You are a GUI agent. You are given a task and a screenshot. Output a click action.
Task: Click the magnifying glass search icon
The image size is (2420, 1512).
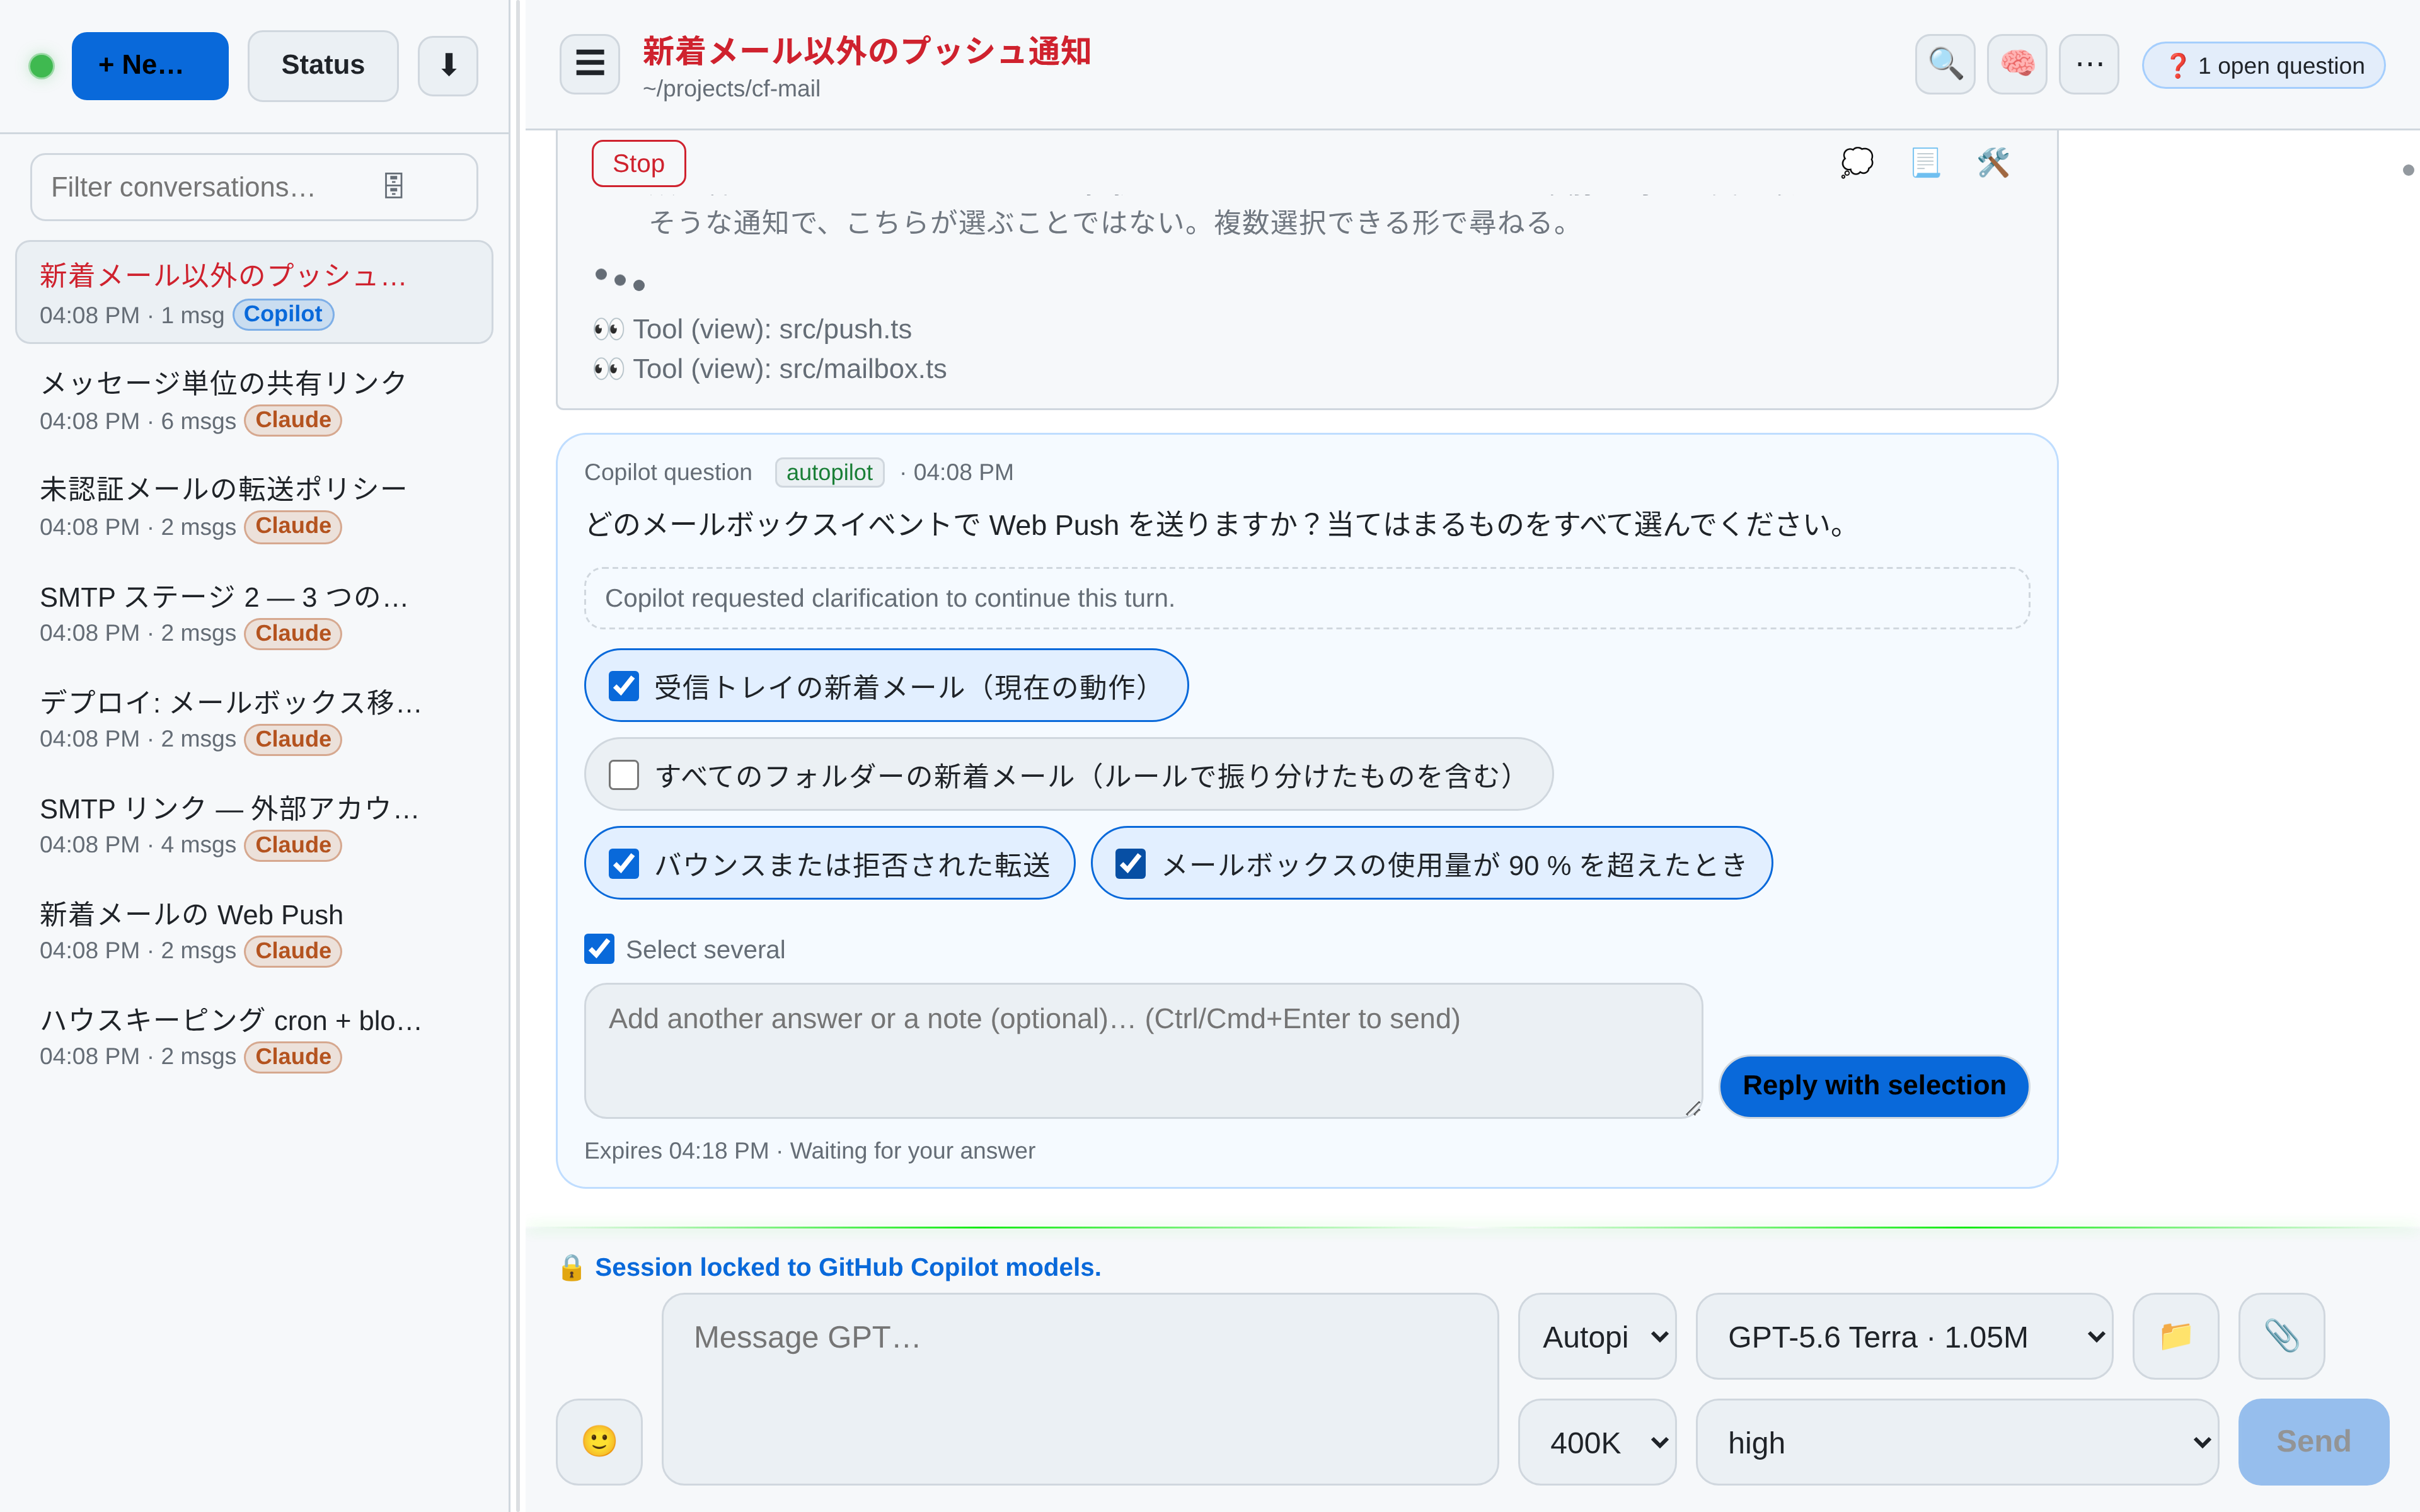pos(1944,64)
